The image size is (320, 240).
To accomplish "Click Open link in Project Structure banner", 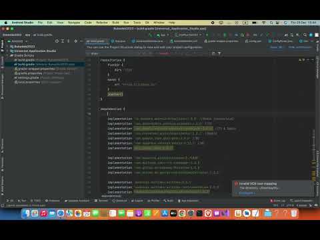I will (277, 47).
